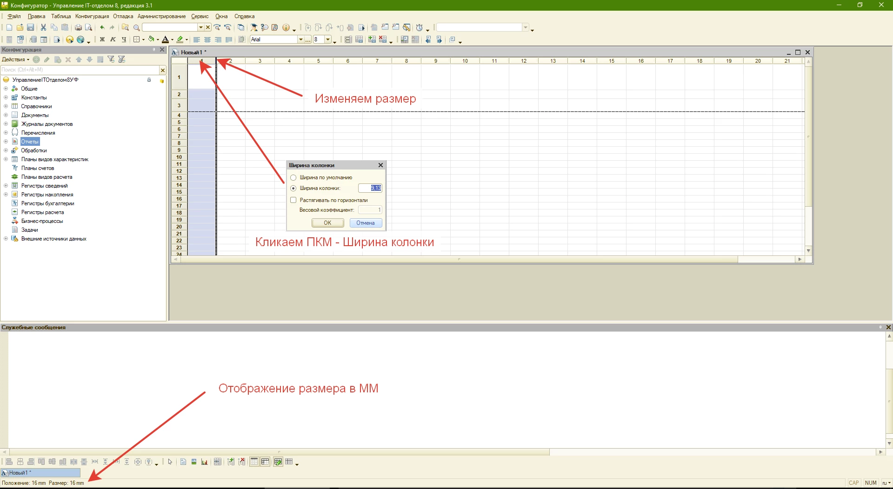Align text to center

207,39
